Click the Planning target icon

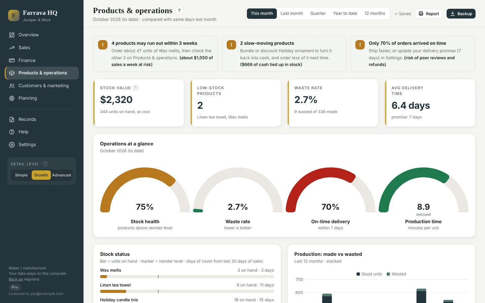(x=12, y=98)
